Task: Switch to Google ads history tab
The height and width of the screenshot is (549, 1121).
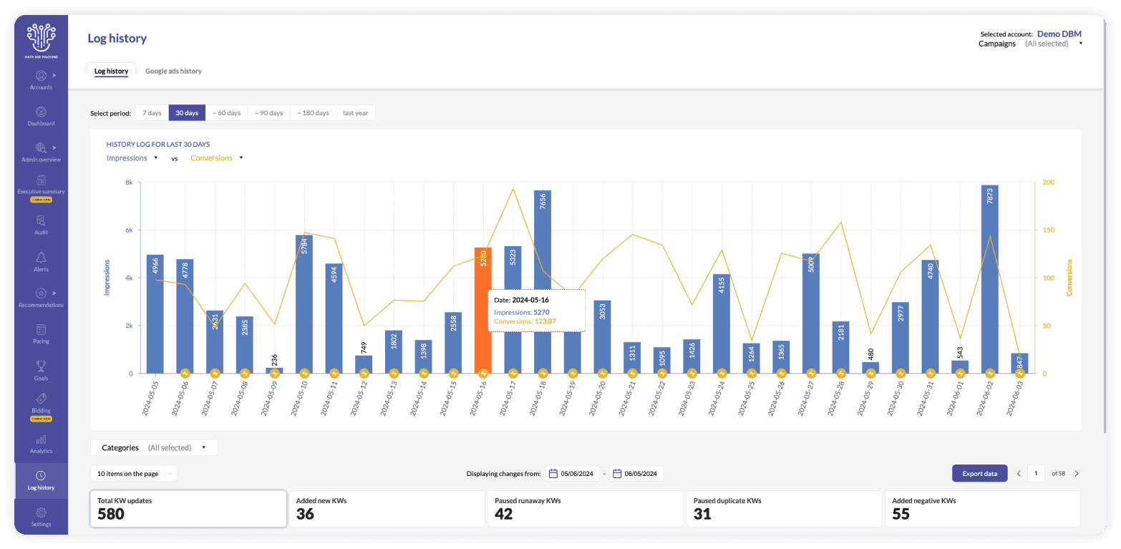Action: (x=173, y=72)
